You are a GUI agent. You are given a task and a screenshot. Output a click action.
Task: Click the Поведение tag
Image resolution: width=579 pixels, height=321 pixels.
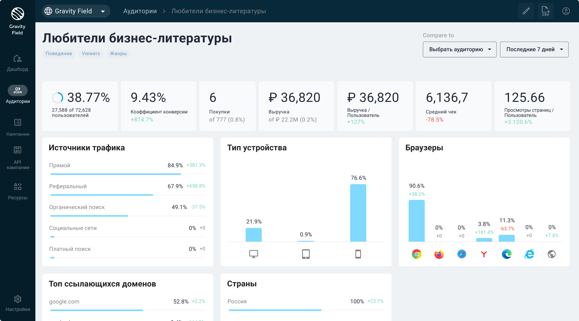click(x=59, y=53)
